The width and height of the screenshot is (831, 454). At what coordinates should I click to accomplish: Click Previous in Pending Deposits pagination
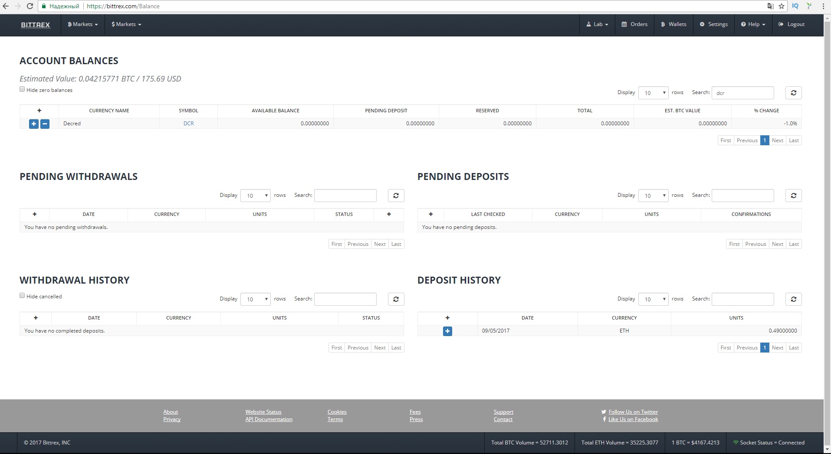755,244
